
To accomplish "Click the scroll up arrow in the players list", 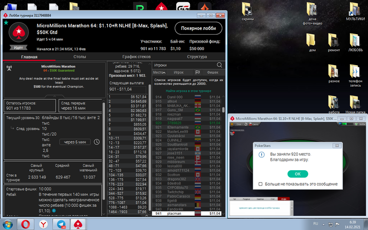I will click(x=223, y=97).
